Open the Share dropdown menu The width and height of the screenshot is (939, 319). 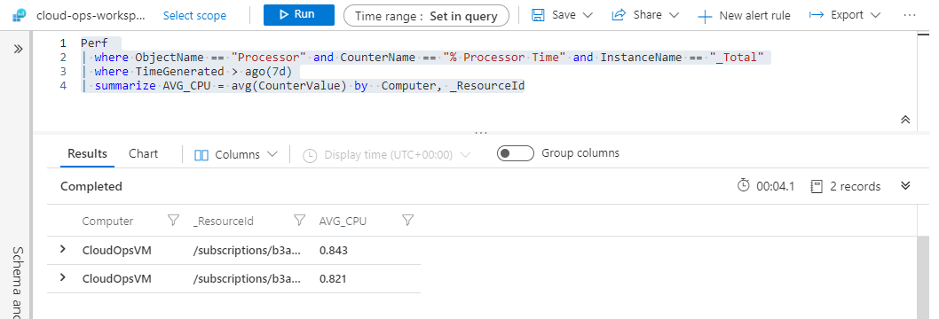pyautogui.click(x=645, y=15)
